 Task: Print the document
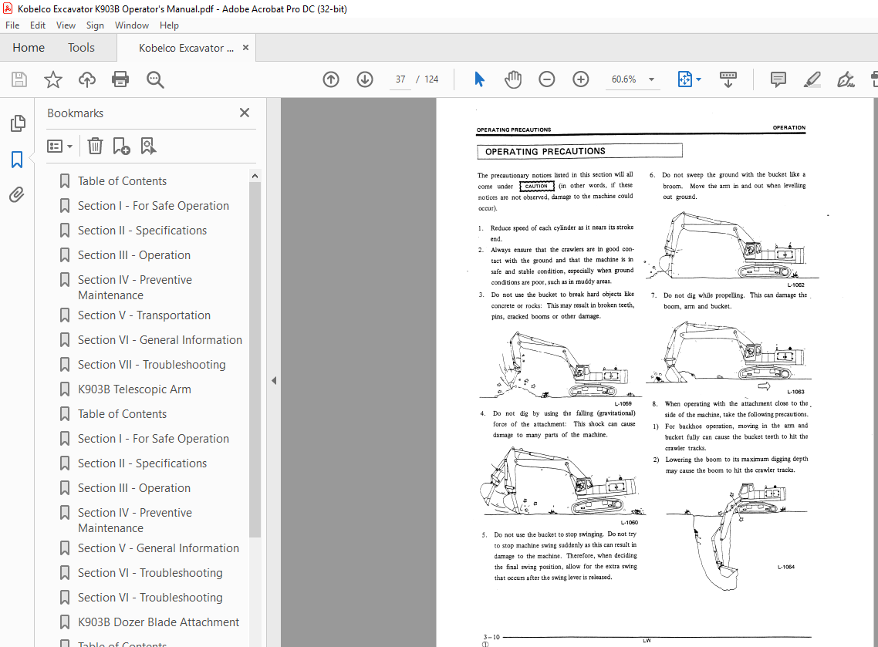[120, 79]
